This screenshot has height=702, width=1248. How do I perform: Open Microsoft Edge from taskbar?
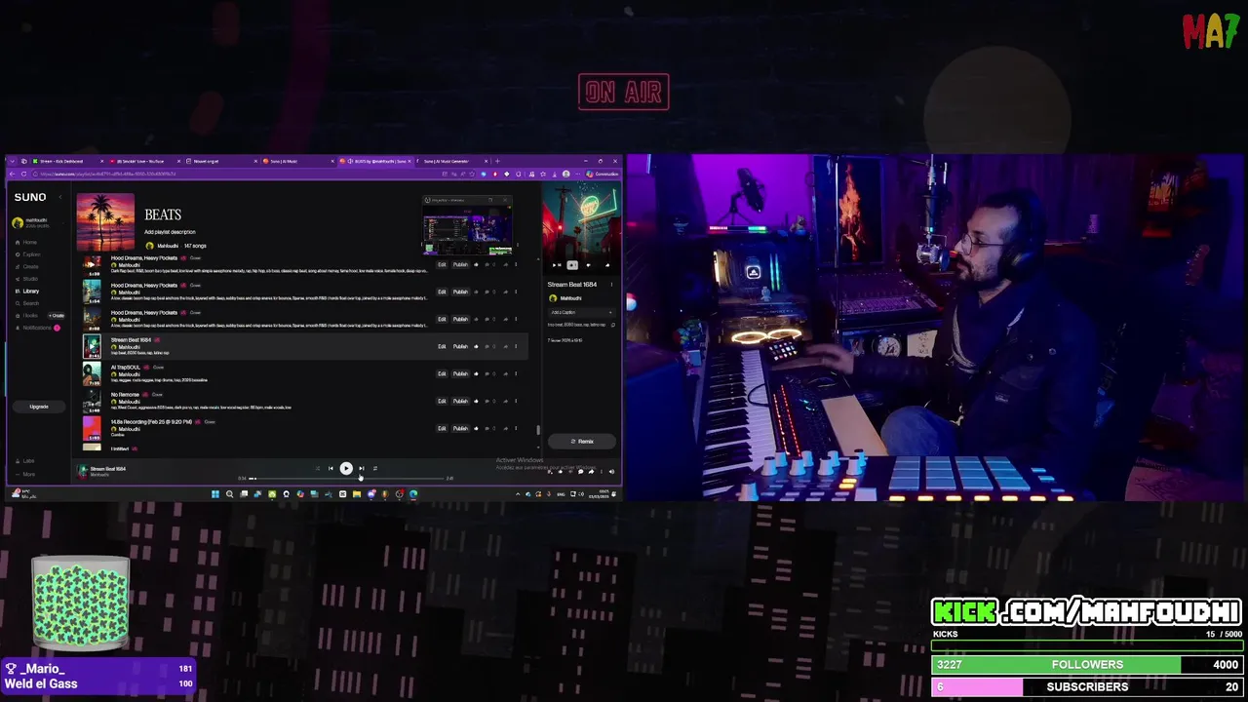(x=413, y=493)
